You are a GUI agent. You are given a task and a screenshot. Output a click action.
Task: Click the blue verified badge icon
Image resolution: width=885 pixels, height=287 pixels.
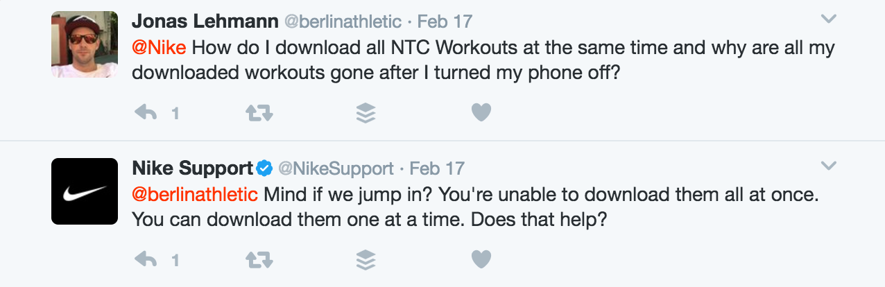tap(264, 168)
